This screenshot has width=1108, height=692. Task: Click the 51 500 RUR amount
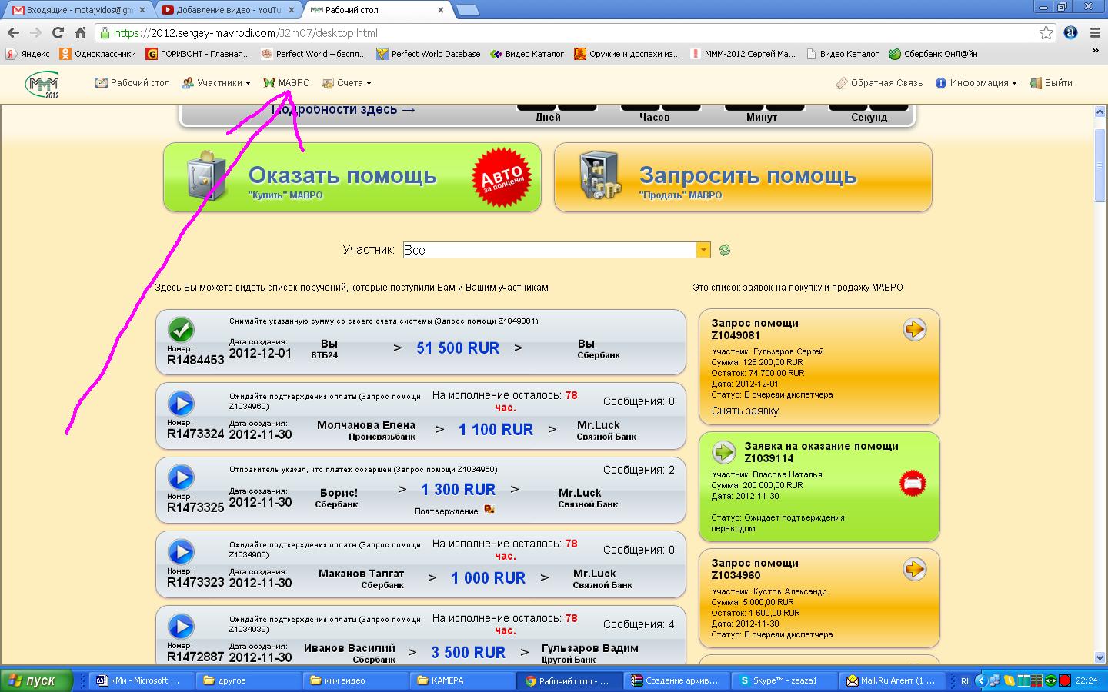coord(458,348)
